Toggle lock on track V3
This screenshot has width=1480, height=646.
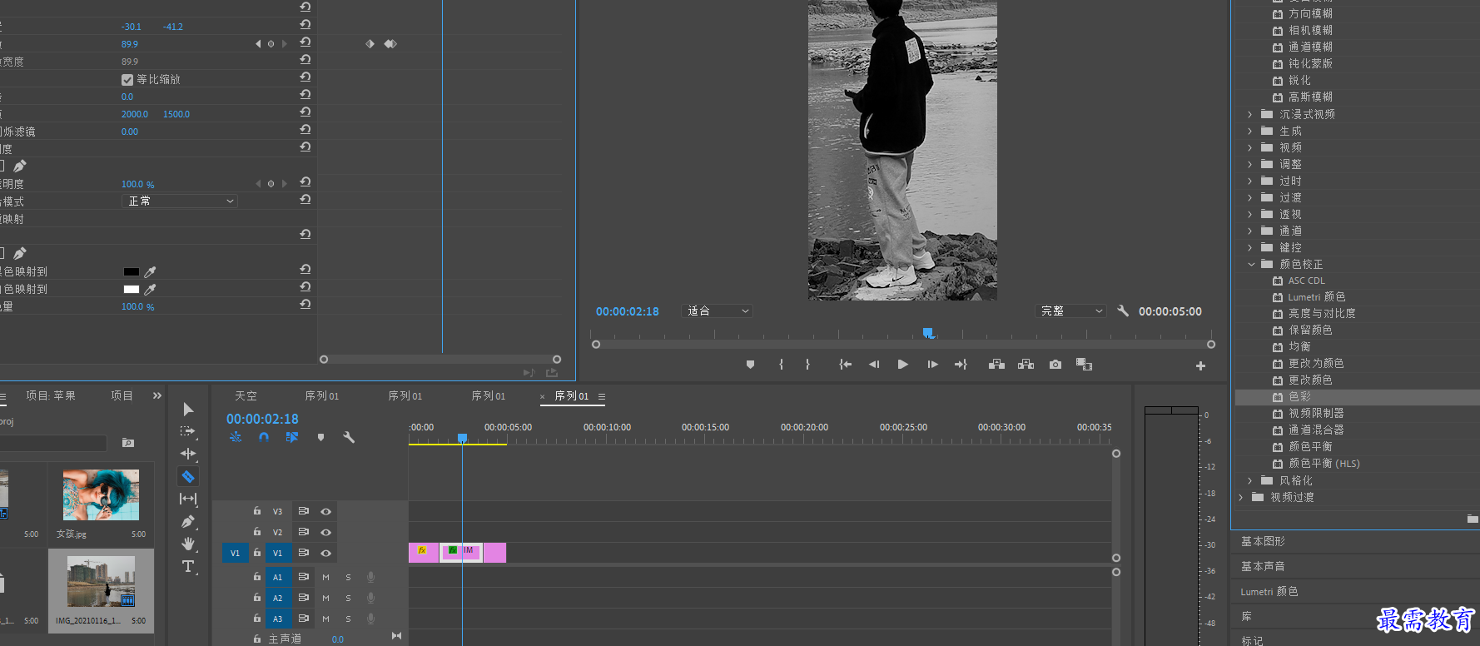(257, 511)
